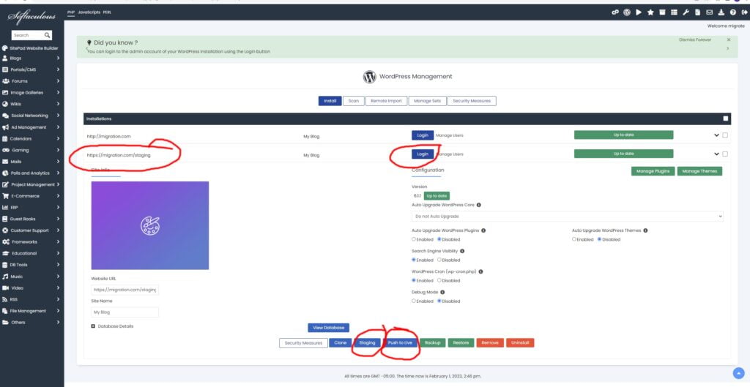750x387 pixels.
Task: Expand the File Management sidebar category
Action: coord(58,311)
